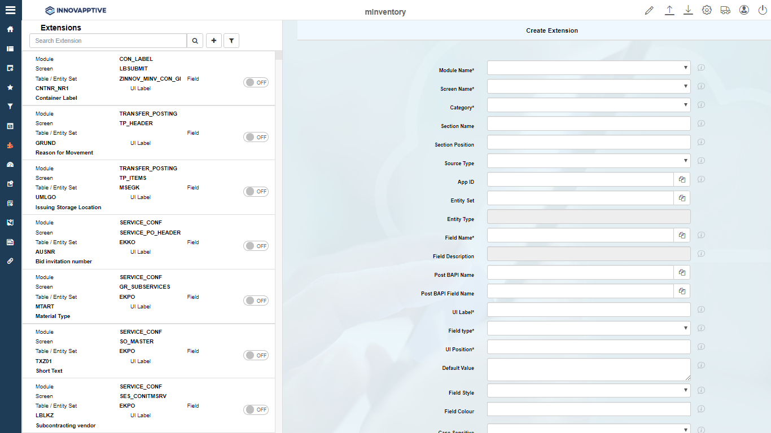771x433 pixels.
Task: Toggle the Container Label extension switch
Action: (x=256, y=82)
